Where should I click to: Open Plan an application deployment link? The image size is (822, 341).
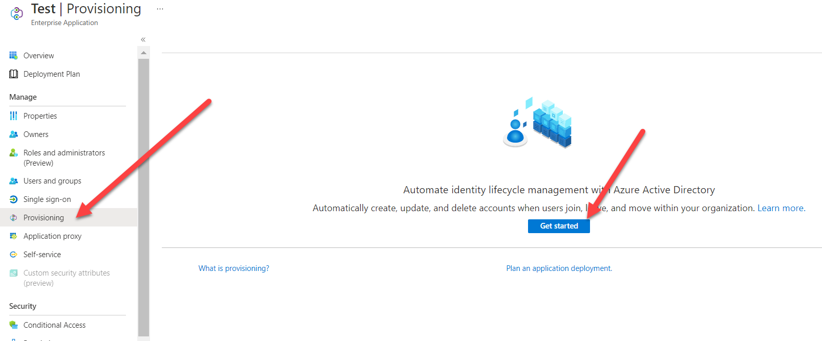click(x=559, y=268)
